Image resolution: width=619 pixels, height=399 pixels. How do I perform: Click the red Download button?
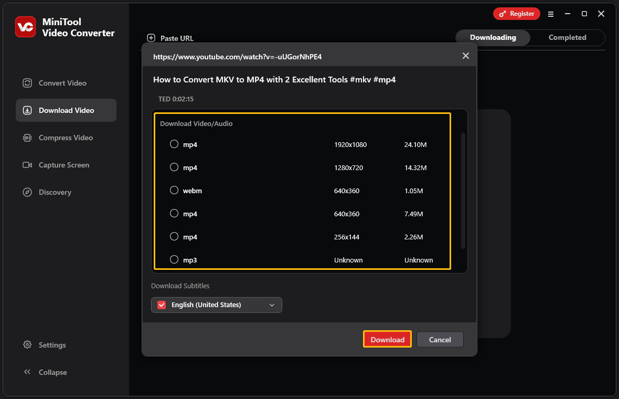click(387, 339)
